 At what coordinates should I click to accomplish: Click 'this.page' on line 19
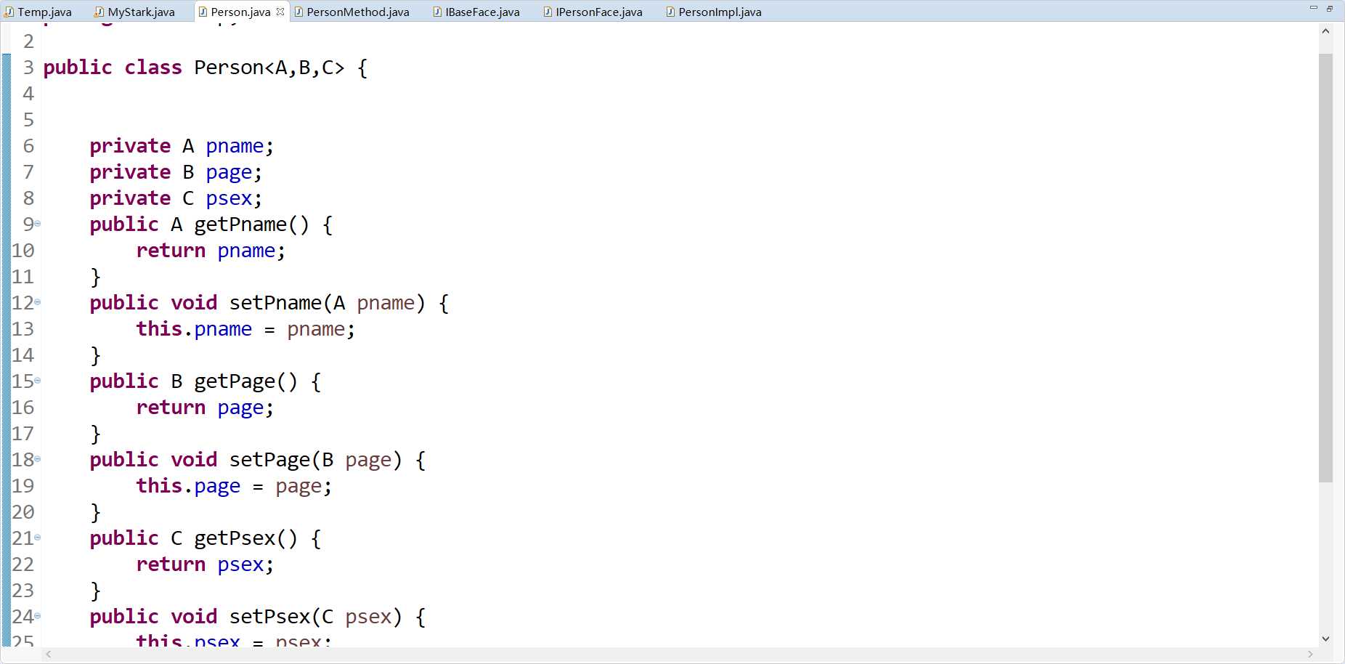[x=188, y=486]
